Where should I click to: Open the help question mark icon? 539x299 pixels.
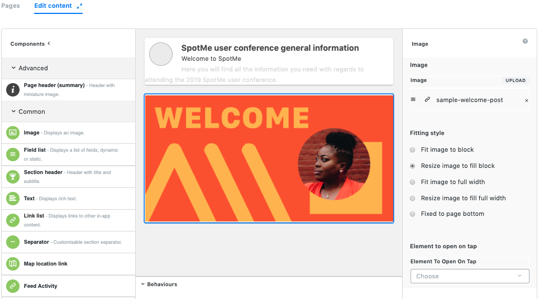click(x=525, y=41)
